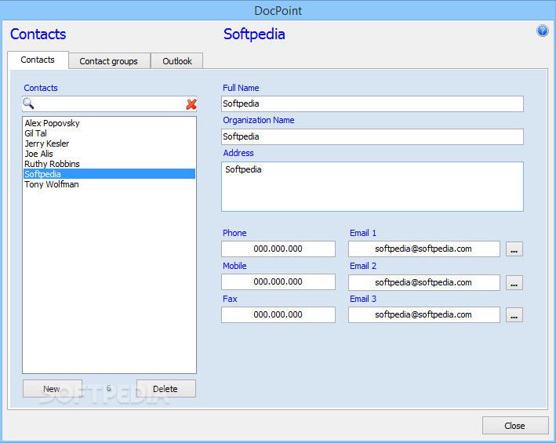
Task: Edit the Phone number field
Action: (x=278, y=249)
